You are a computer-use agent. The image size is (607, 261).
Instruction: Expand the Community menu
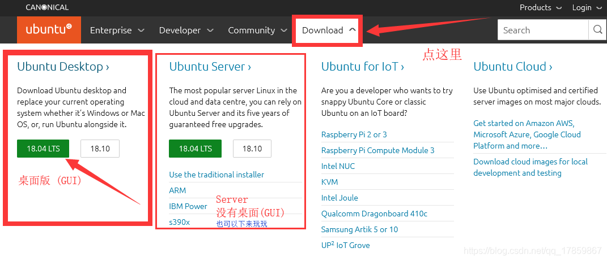[257, 30]
